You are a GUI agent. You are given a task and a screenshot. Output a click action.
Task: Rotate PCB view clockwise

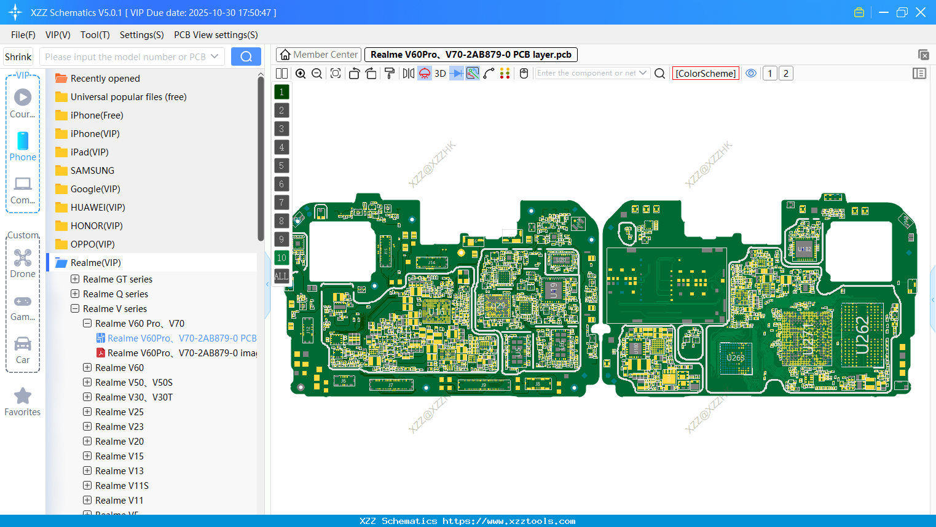pyautogui.click(x=371, y=73)
